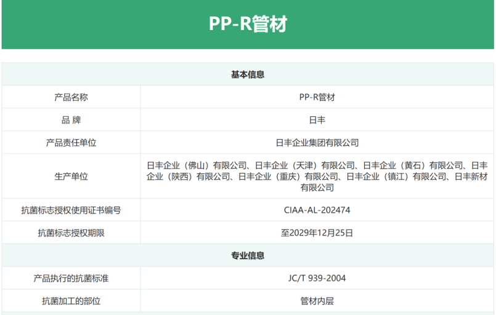Select the 基本信息 section header
The image size is (496, 315).
[x=248, y=74]
